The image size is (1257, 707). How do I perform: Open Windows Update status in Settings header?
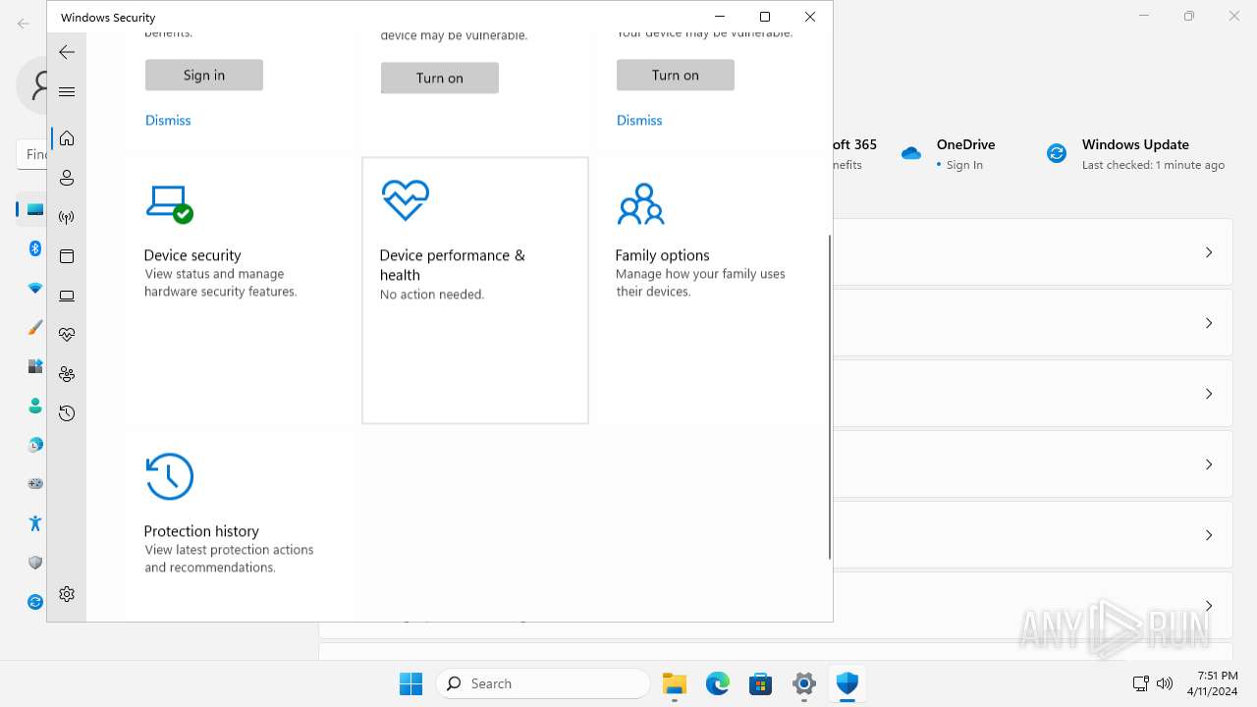pyautogui.click(x=1153, y=154)
